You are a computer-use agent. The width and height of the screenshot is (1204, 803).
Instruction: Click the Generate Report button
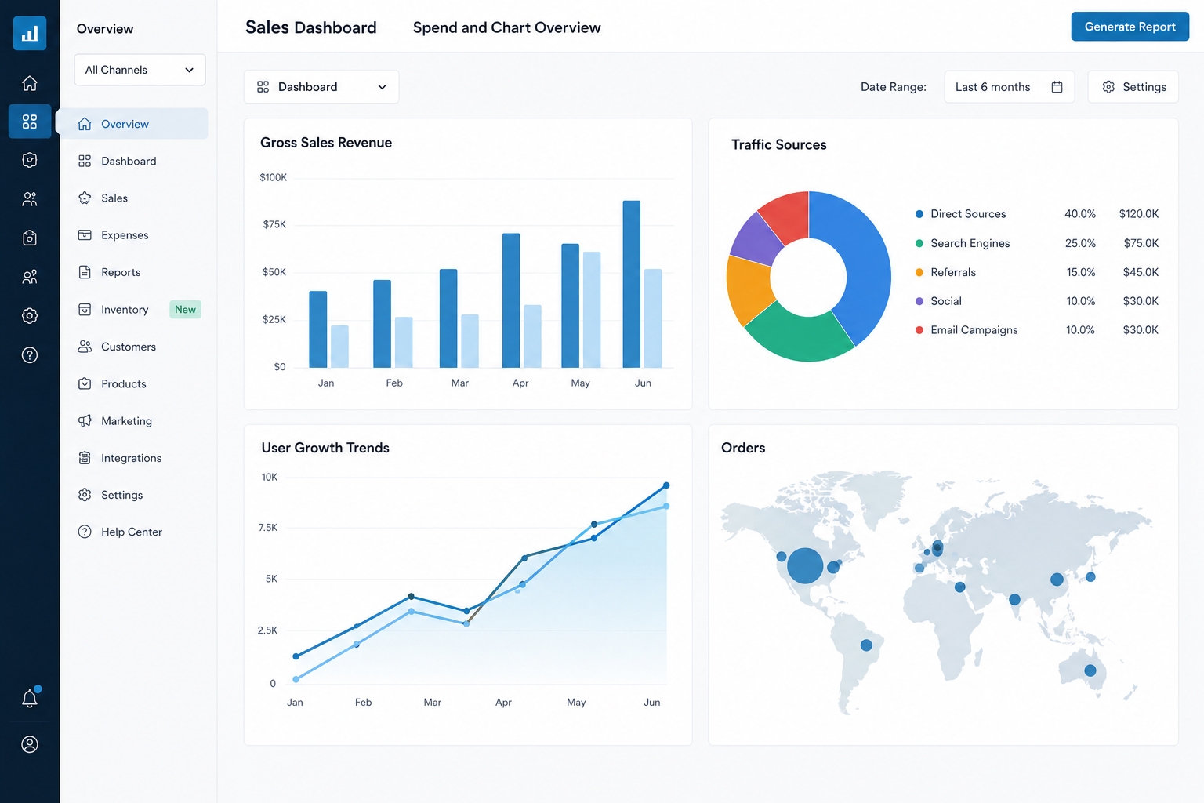point(1130,27)
